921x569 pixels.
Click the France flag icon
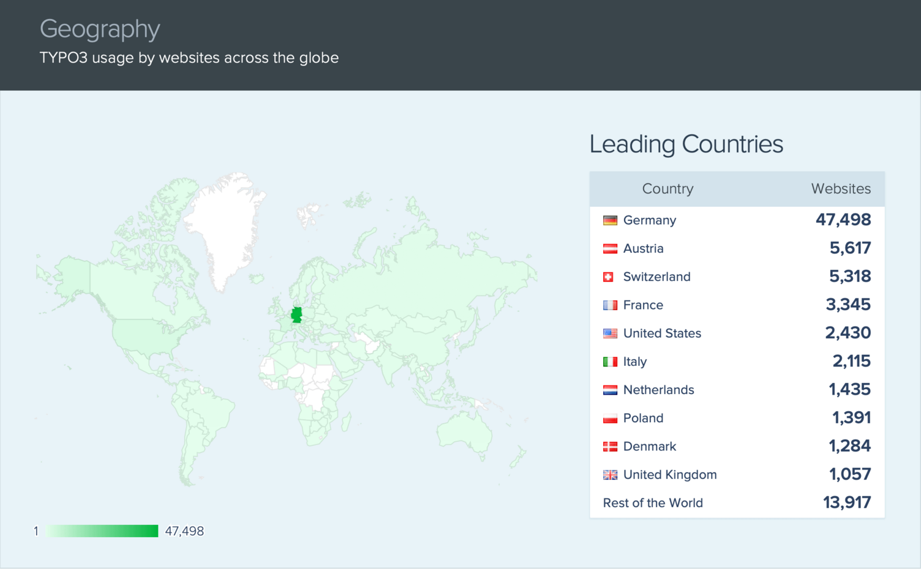click(x=610, y=305)
